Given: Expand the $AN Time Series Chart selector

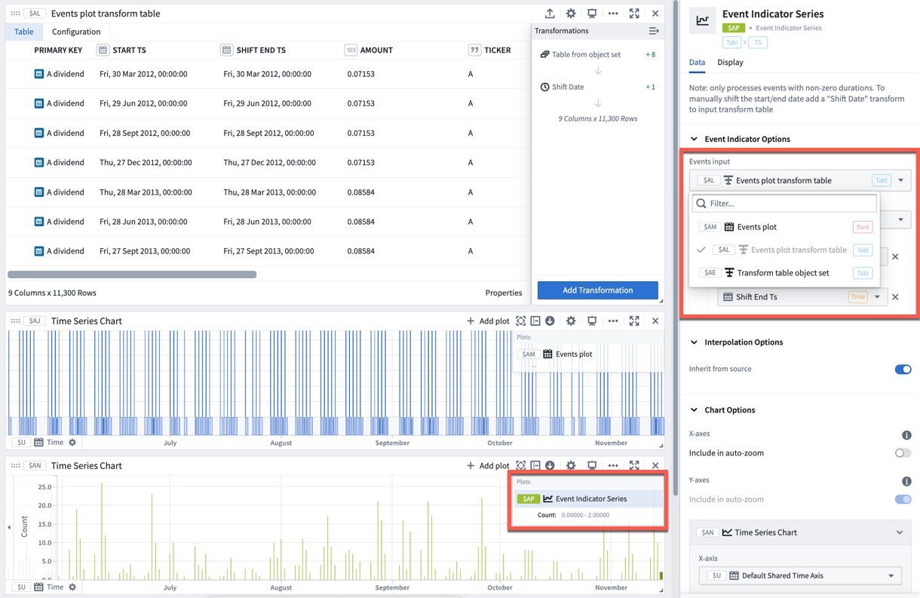Looking at the screenshot, I should click(800, 532).
